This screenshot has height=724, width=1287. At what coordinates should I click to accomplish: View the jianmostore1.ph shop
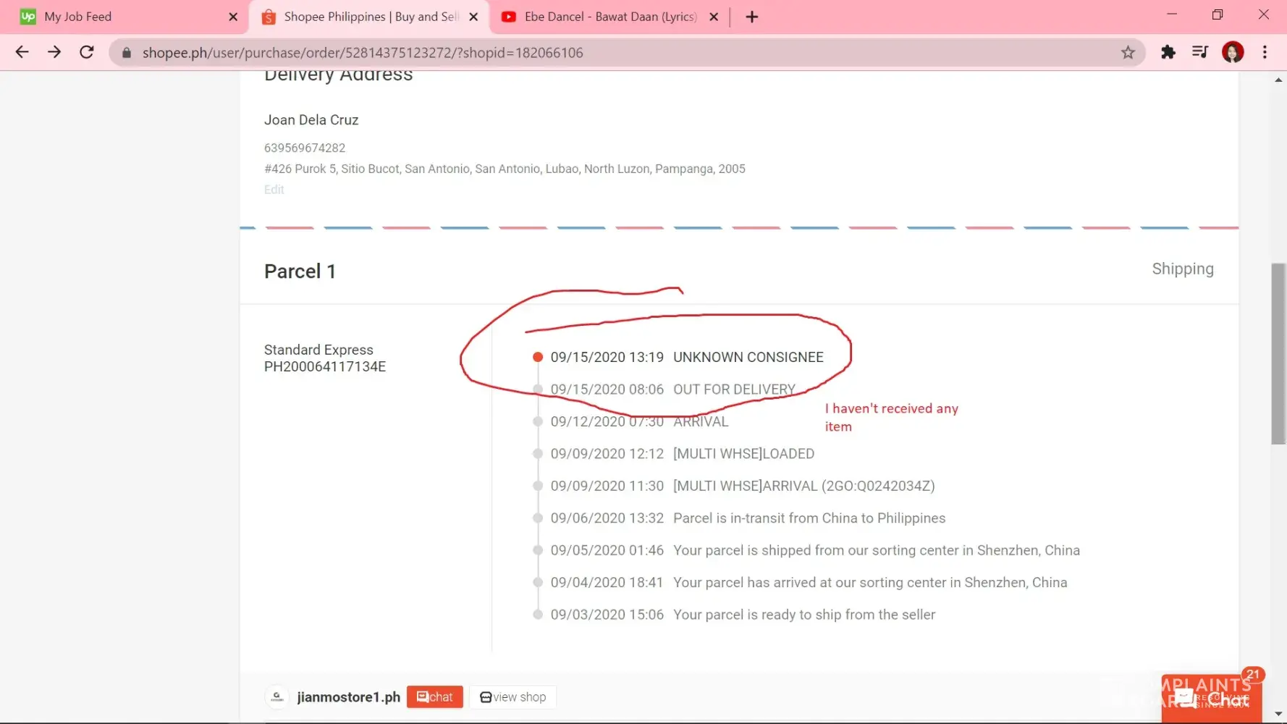[x=512, y=697]
